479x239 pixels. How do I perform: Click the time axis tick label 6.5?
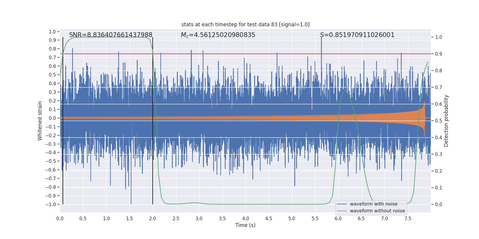tap(361, 218)
